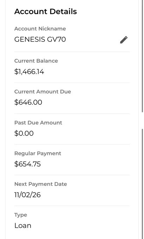
Task: Select the $646.00 amount due value
Action: pos(28,102)
